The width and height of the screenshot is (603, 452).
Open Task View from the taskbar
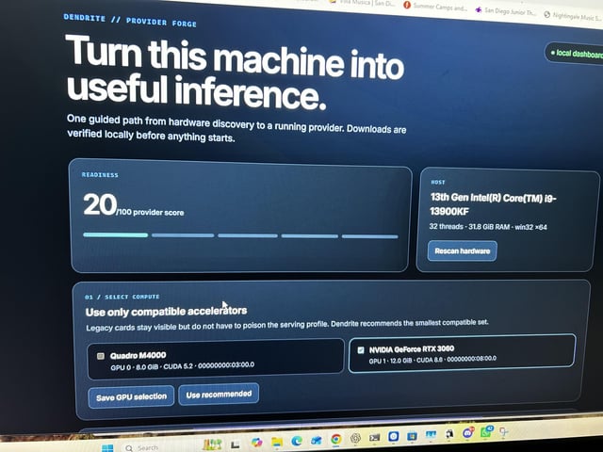[235, 444]
